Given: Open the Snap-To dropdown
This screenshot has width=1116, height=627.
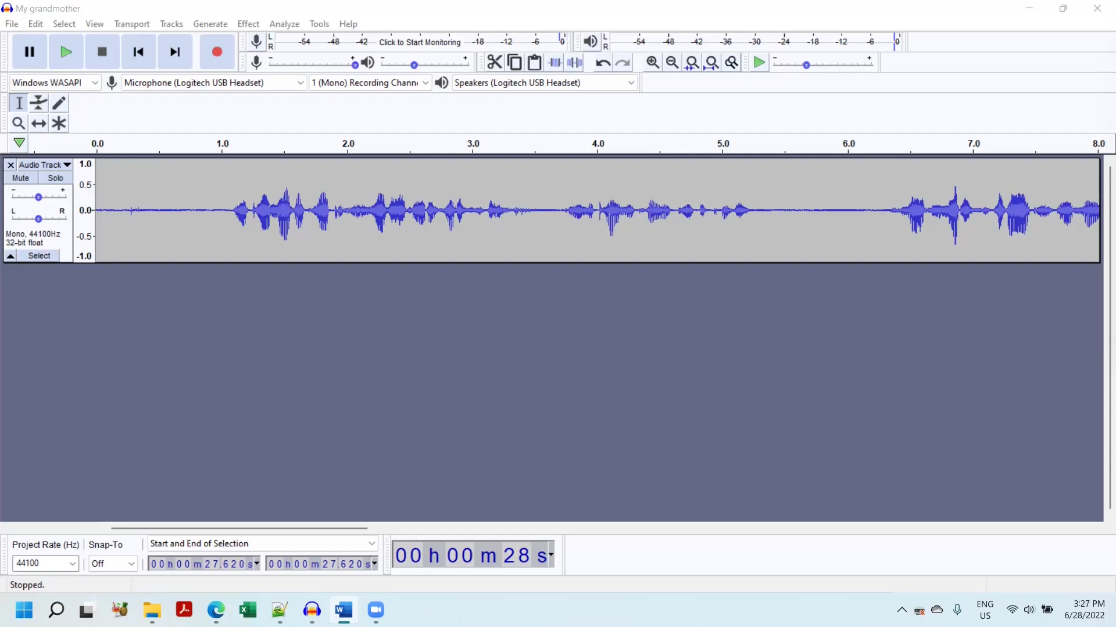Looking at the screenshot, I should point(113,563).
